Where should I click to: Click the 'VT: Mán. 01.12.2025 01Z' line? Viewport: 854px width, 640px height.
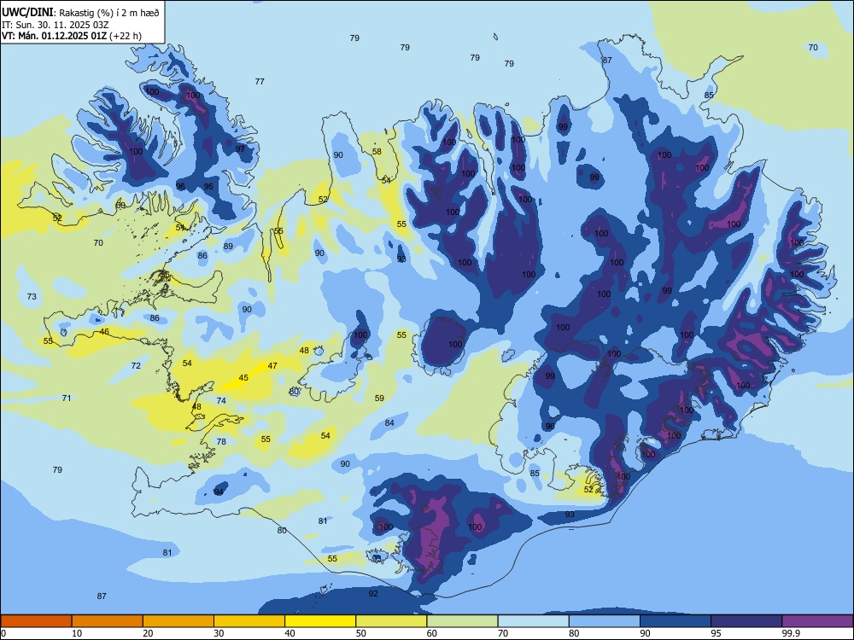coord(54,36)
